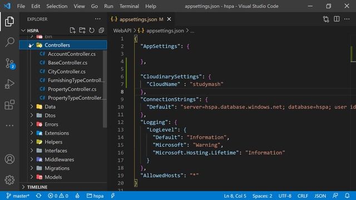The width and height of the screenshot is (356, 200).
Task: Open the Terminal menu
Action: point(129,6)
